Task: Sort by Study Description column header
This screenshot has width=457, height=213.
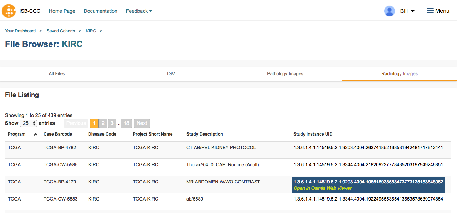Action: [205, 134]
